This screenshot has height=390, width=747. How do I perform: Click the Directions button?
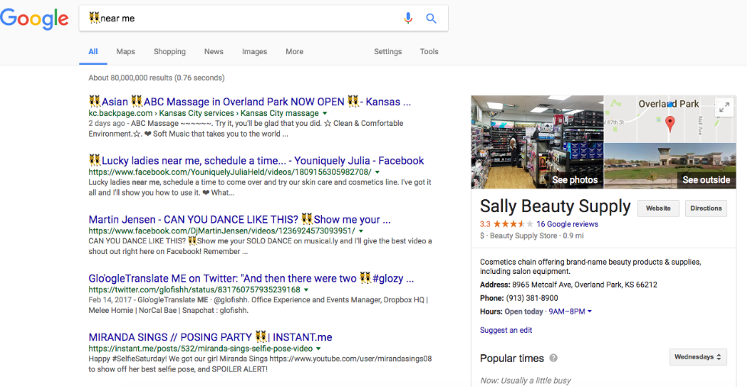[706, 208]
